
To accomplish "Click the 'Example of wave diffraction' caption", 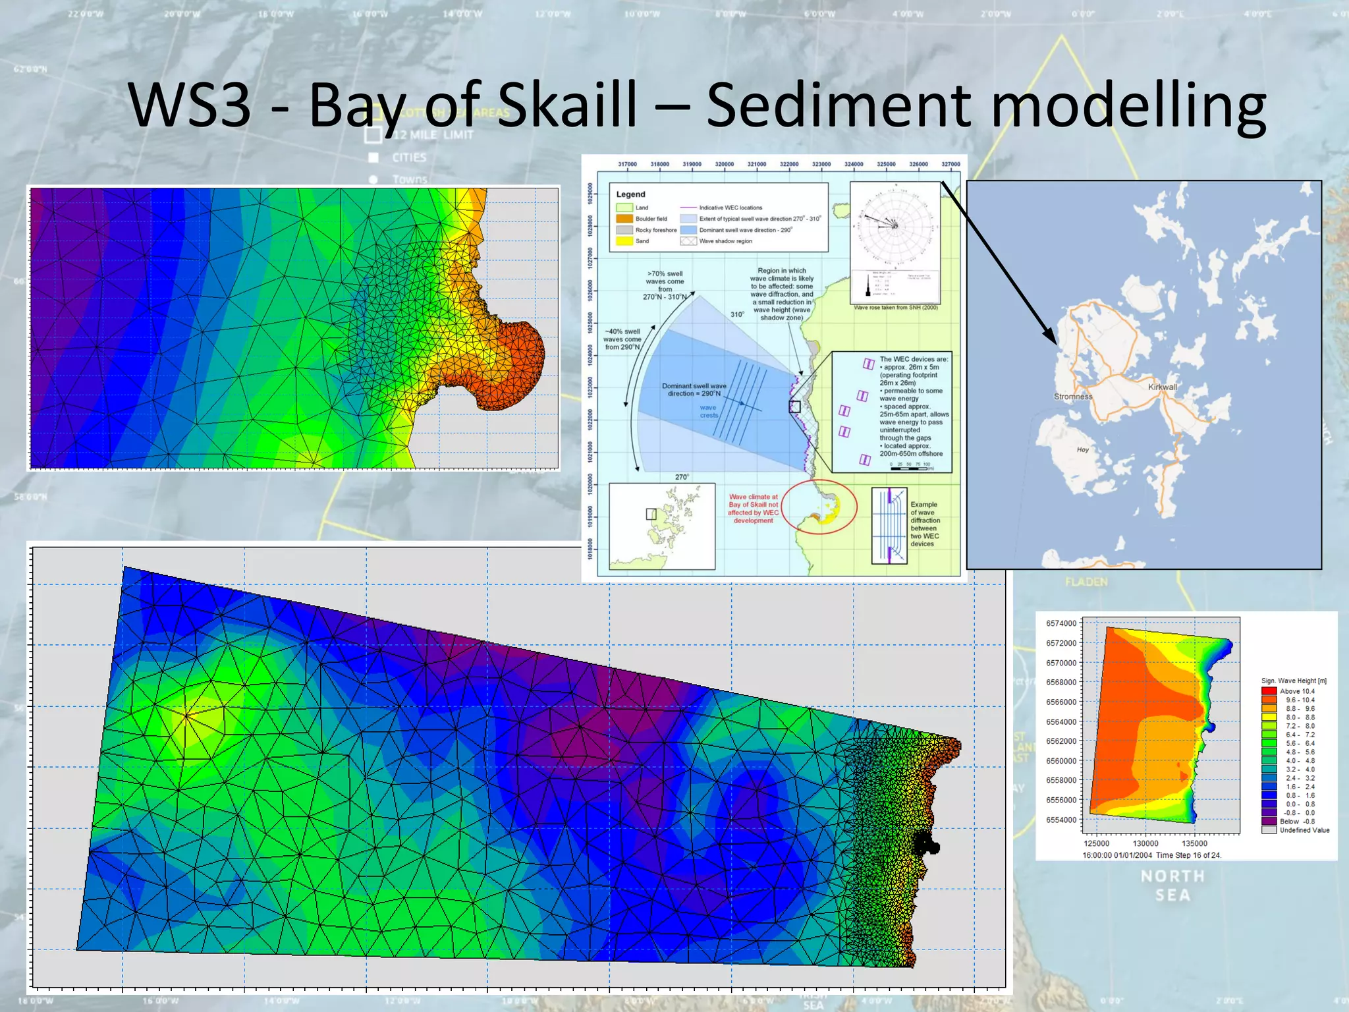I will 925,524.
